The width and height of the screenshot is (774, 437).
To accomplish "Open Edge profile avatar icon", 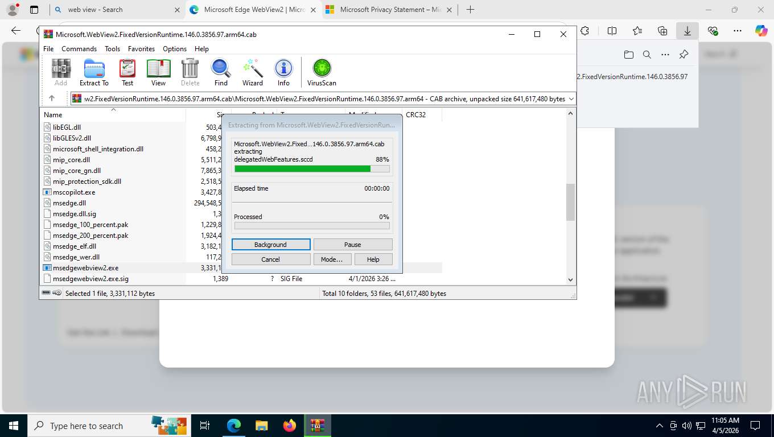I will pyautogui.click(x=13, y=10).
